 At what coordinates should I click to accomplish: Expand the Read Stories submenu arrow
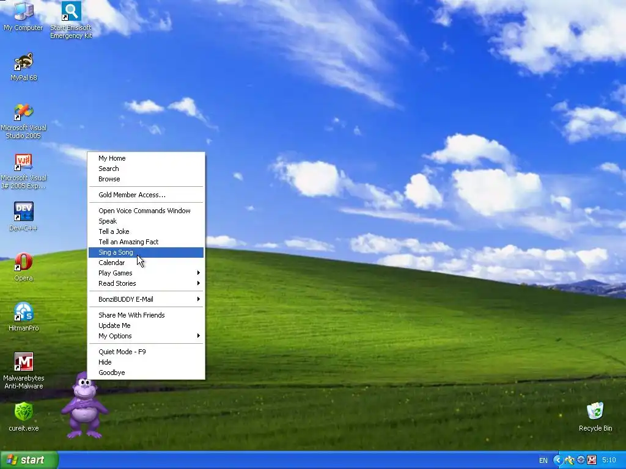[x=199, y=283]
